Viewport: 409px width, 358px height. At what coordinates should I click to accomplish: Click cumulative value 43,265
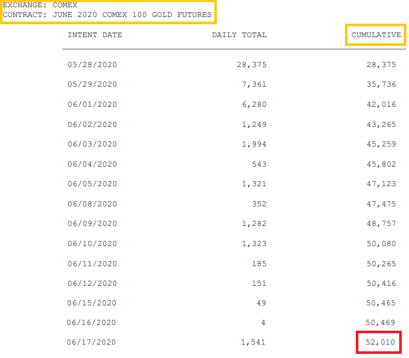[381, 124]
